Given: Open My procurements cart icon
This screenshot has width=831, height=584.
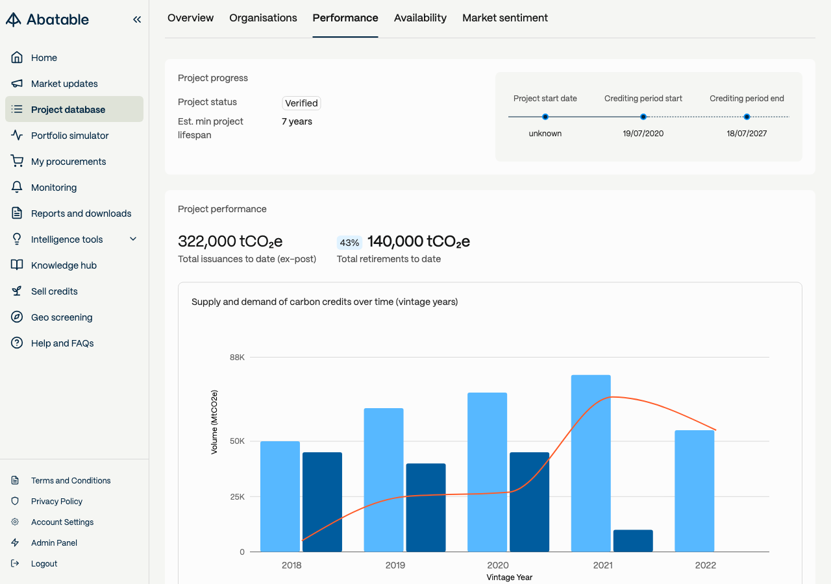Looking at the screenshot, I should tap(17, 162).
